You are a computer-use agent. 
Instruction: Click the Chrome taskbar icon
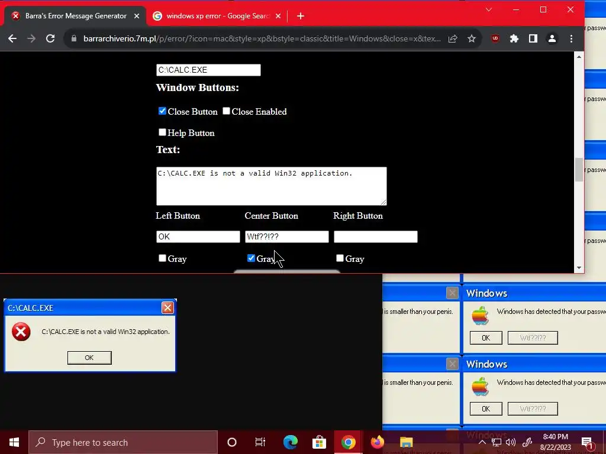[x=348, y=442]
